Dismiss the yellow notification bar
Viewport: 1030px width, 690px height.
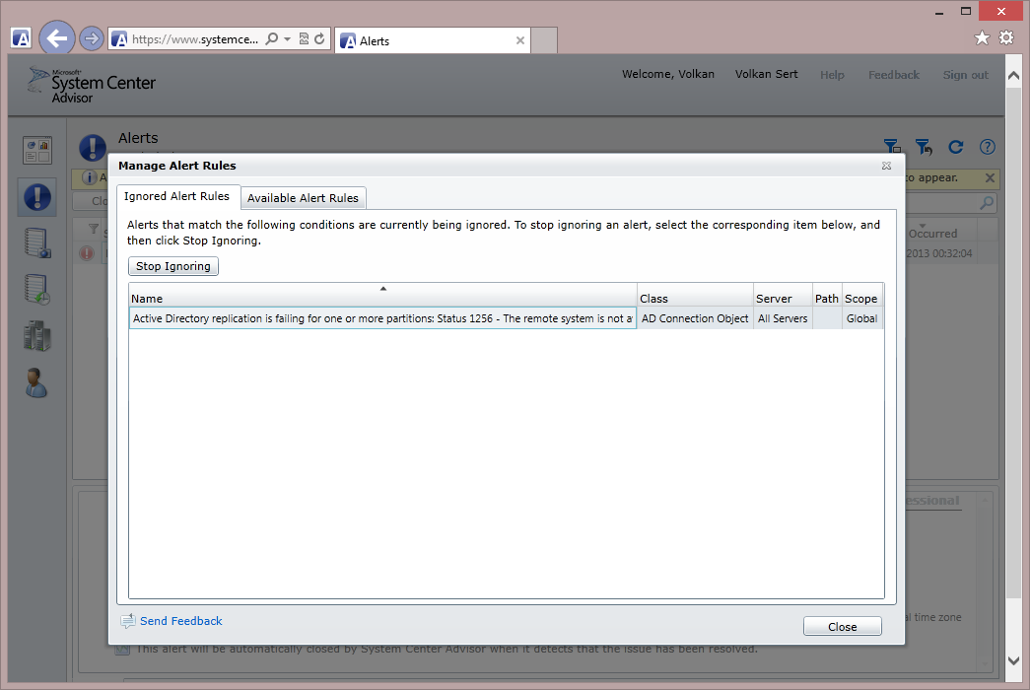990,178
